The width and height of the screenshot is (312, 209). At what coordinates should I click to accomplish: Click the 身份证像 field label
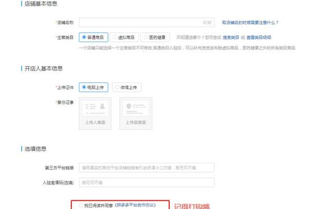65,102
